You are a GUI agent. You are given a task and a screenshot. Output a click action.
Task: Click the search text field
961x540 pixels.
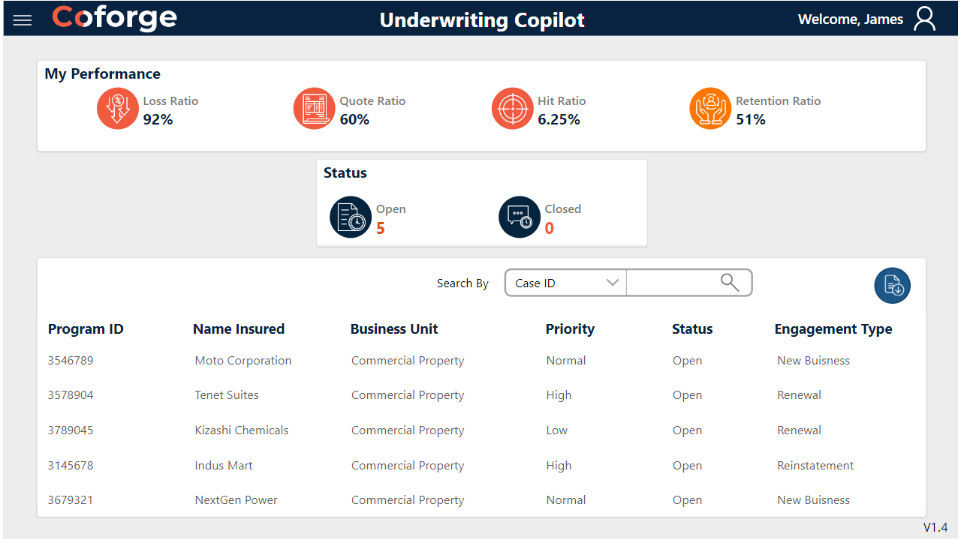pos(672,283)
